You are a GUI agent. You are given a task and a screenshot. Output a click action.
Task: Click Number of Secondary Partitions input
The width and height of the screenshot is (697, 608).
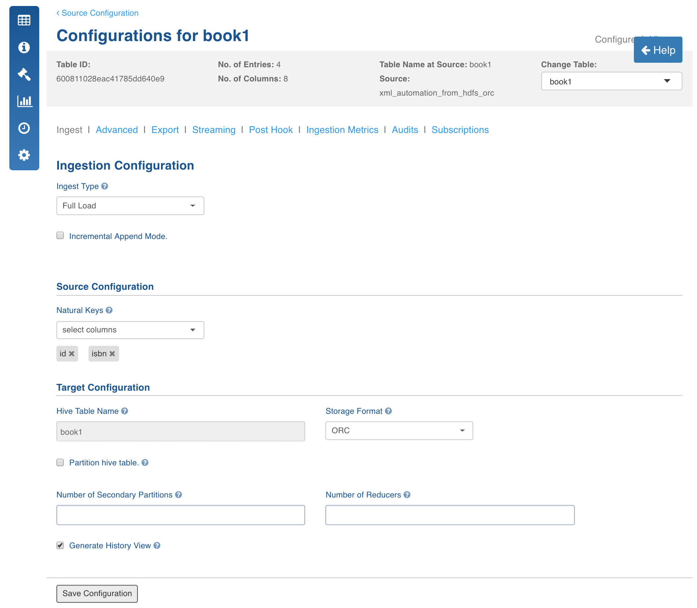click(x=181, y=515)
